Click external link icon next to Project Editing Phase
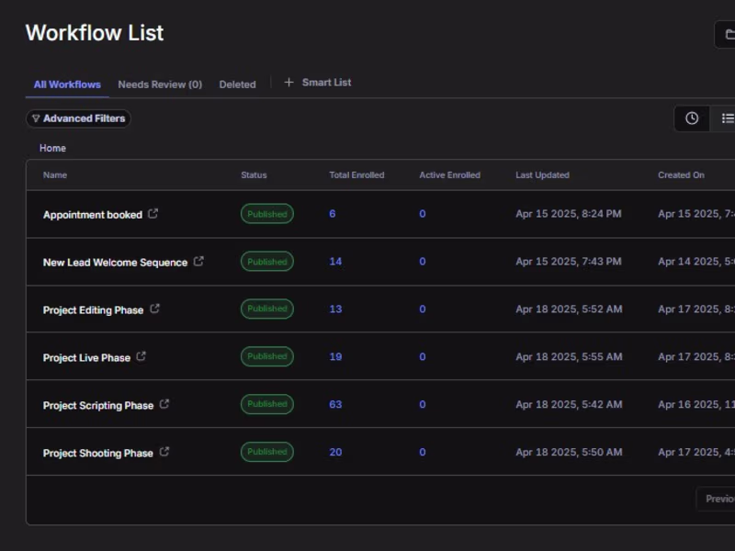Screen dimensions: 735x551 (x=154, y=309)
